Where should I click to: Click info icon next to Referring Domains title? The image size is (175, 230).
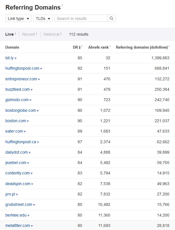point(62,5)
